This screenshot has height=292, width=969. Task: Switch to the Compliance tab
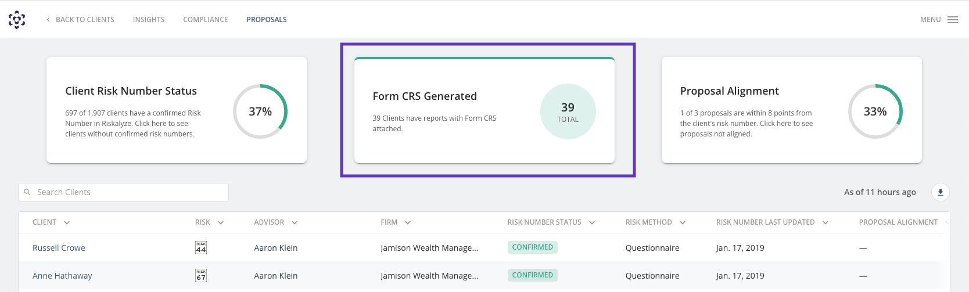(x=206, y=20)
